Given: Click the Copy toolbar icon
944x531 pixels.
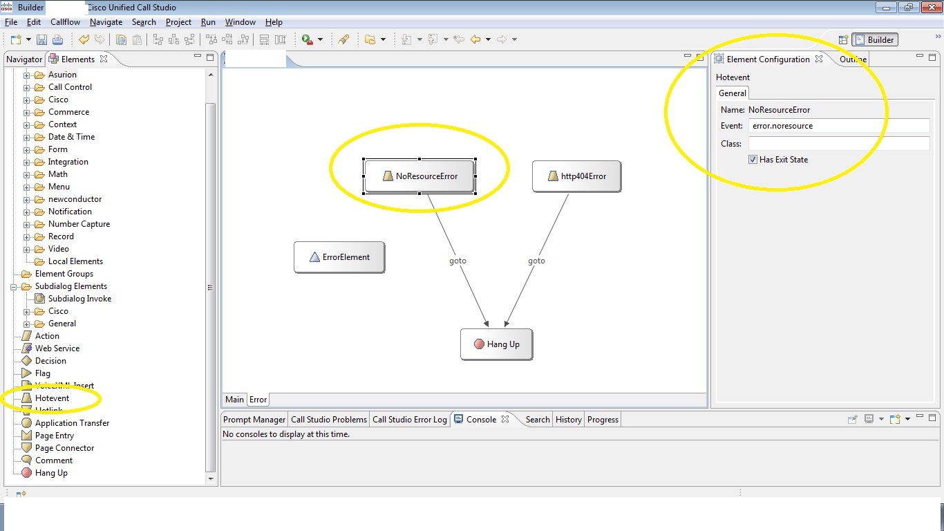Looking at the screenshot, I should [121, 39].
